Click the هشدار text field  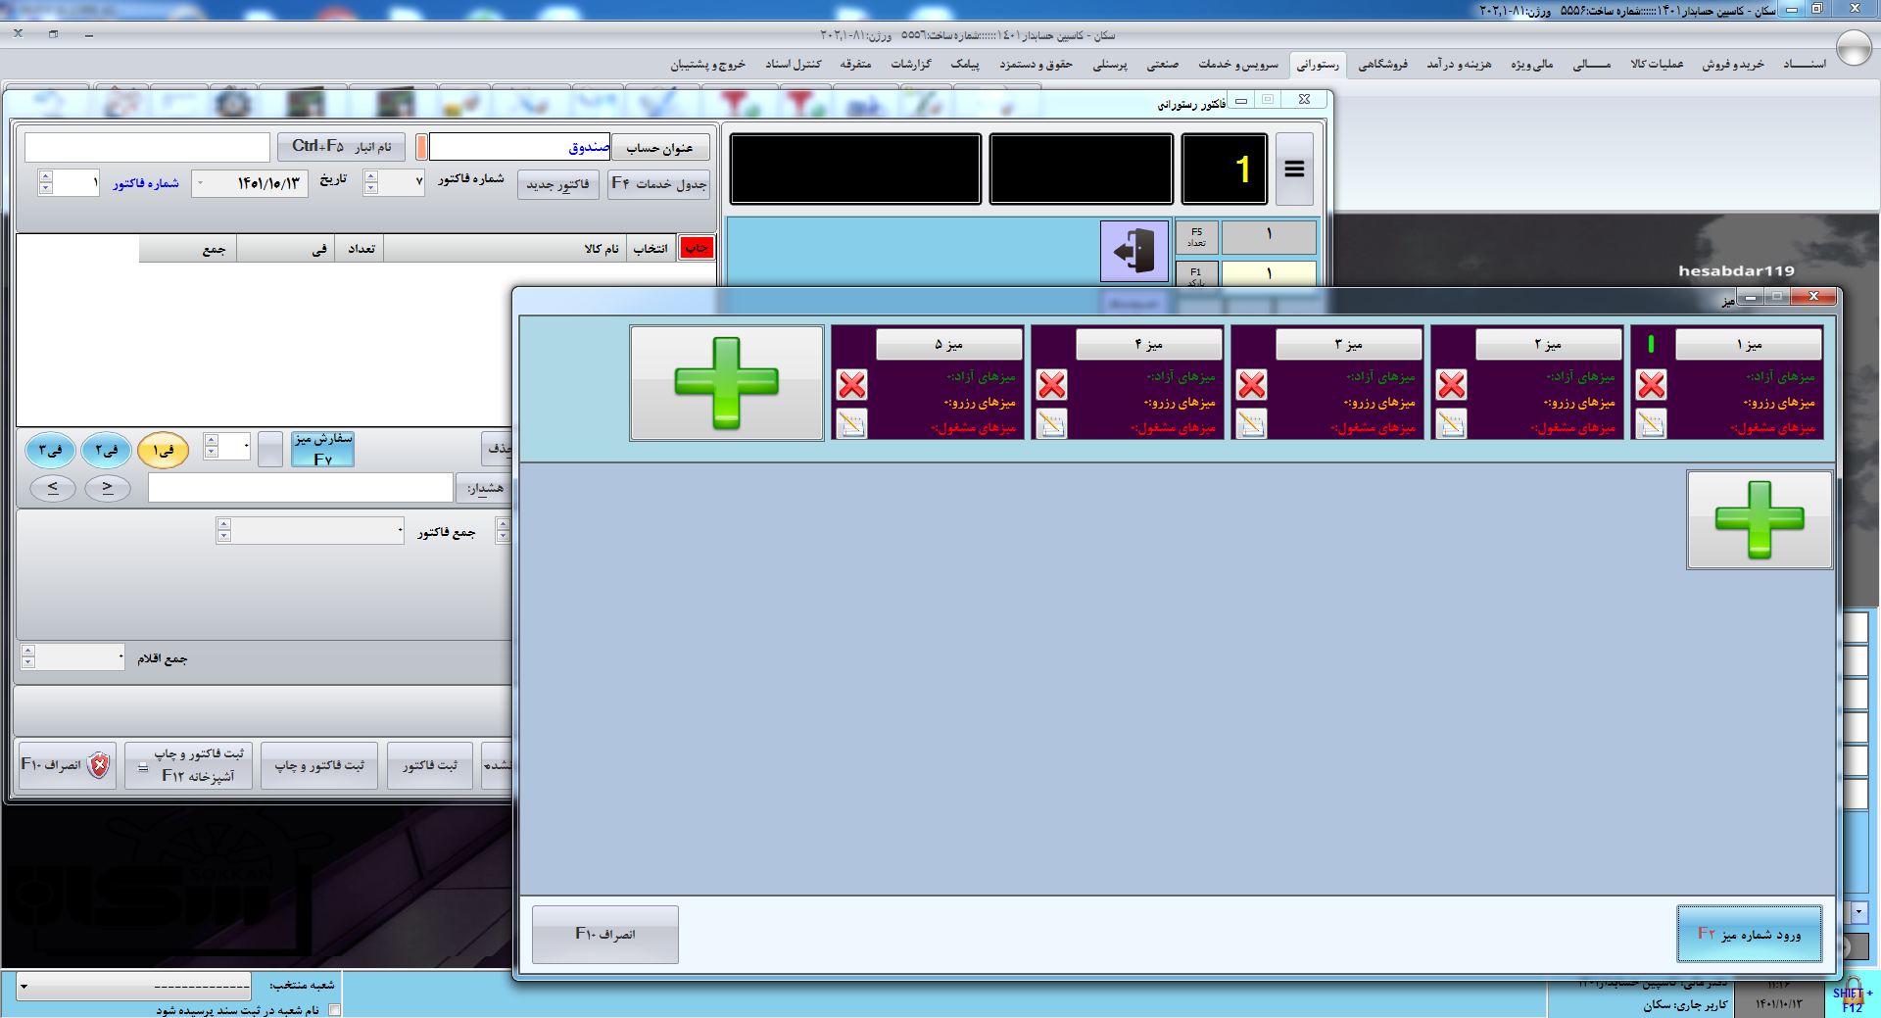tap(301, 487)
